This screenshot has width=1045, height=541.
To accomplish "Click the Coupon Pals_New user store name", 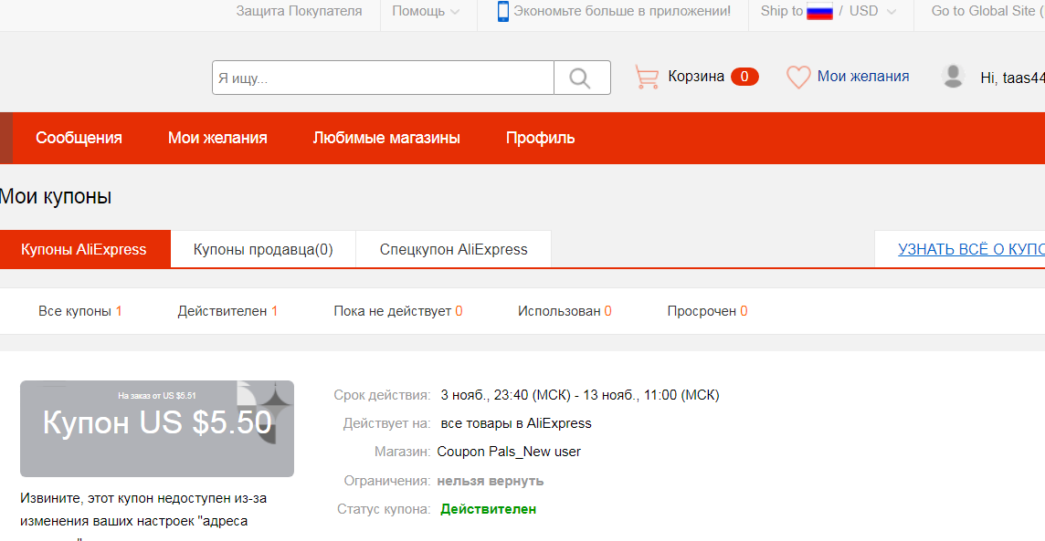I will (509, 452).
